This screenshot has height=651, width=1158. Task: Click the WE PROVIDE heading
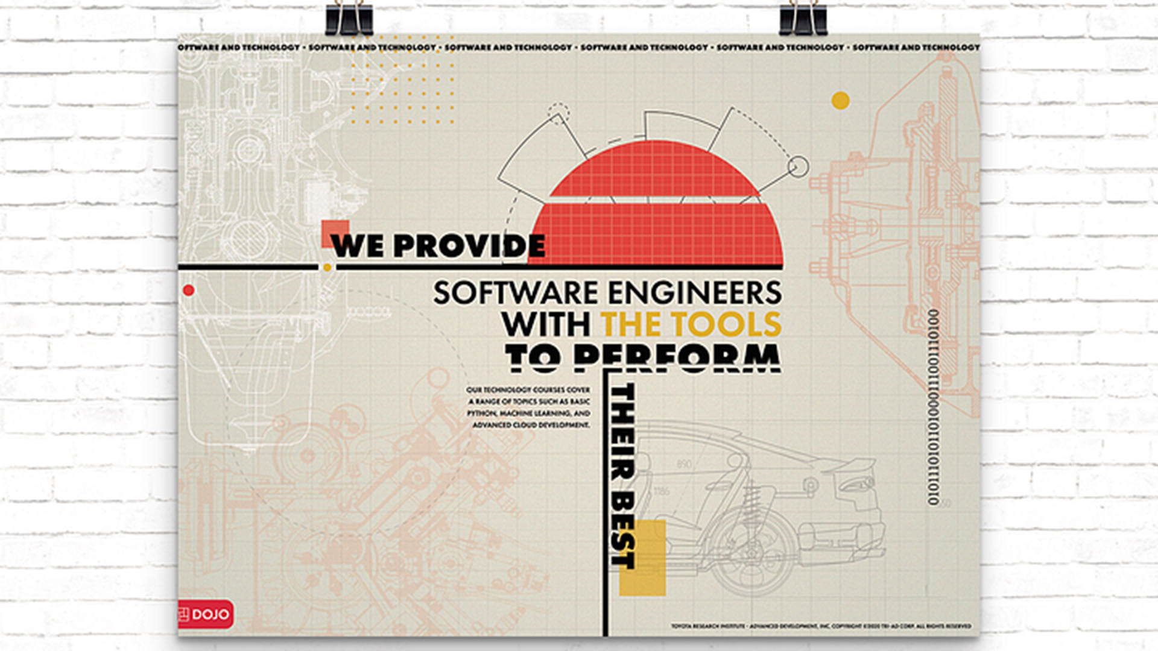pyautogui.click(x=438, y=247)
